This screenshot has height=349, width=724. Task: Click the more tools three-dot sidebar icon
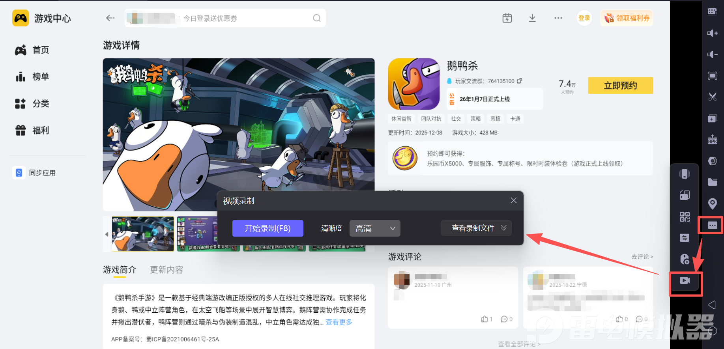(x=712, y=225)
